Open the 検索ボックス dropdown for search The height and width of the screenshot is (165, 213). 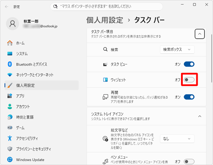click(177, 49)
